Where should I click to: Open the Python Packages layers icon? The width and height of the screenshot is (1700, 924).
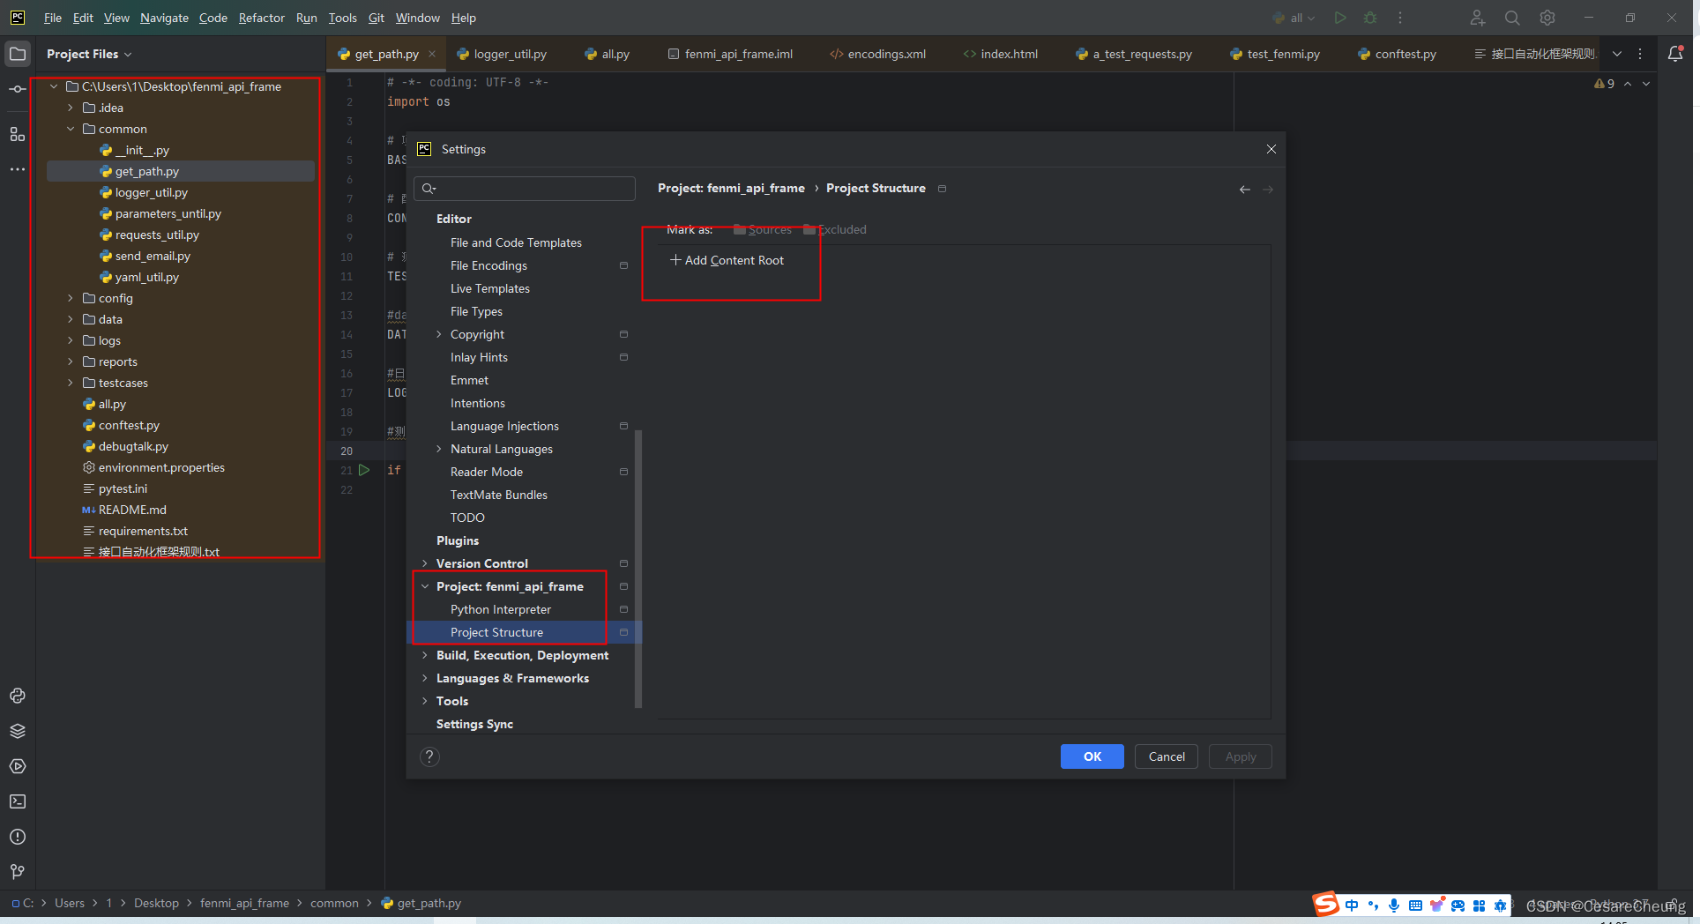pos(18,731)
